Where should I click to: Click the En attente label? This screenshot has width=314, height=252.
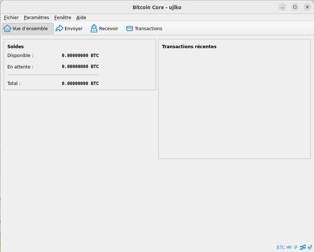tap(20, 67)
